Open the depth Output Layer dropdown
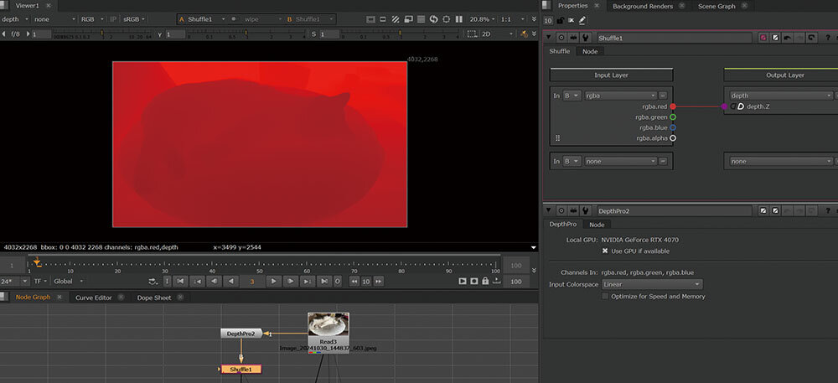This screenshot has width=838, height=383. [x=779, y=96]
